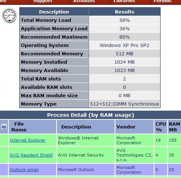Select the Memory Type label

click(39, 104)
